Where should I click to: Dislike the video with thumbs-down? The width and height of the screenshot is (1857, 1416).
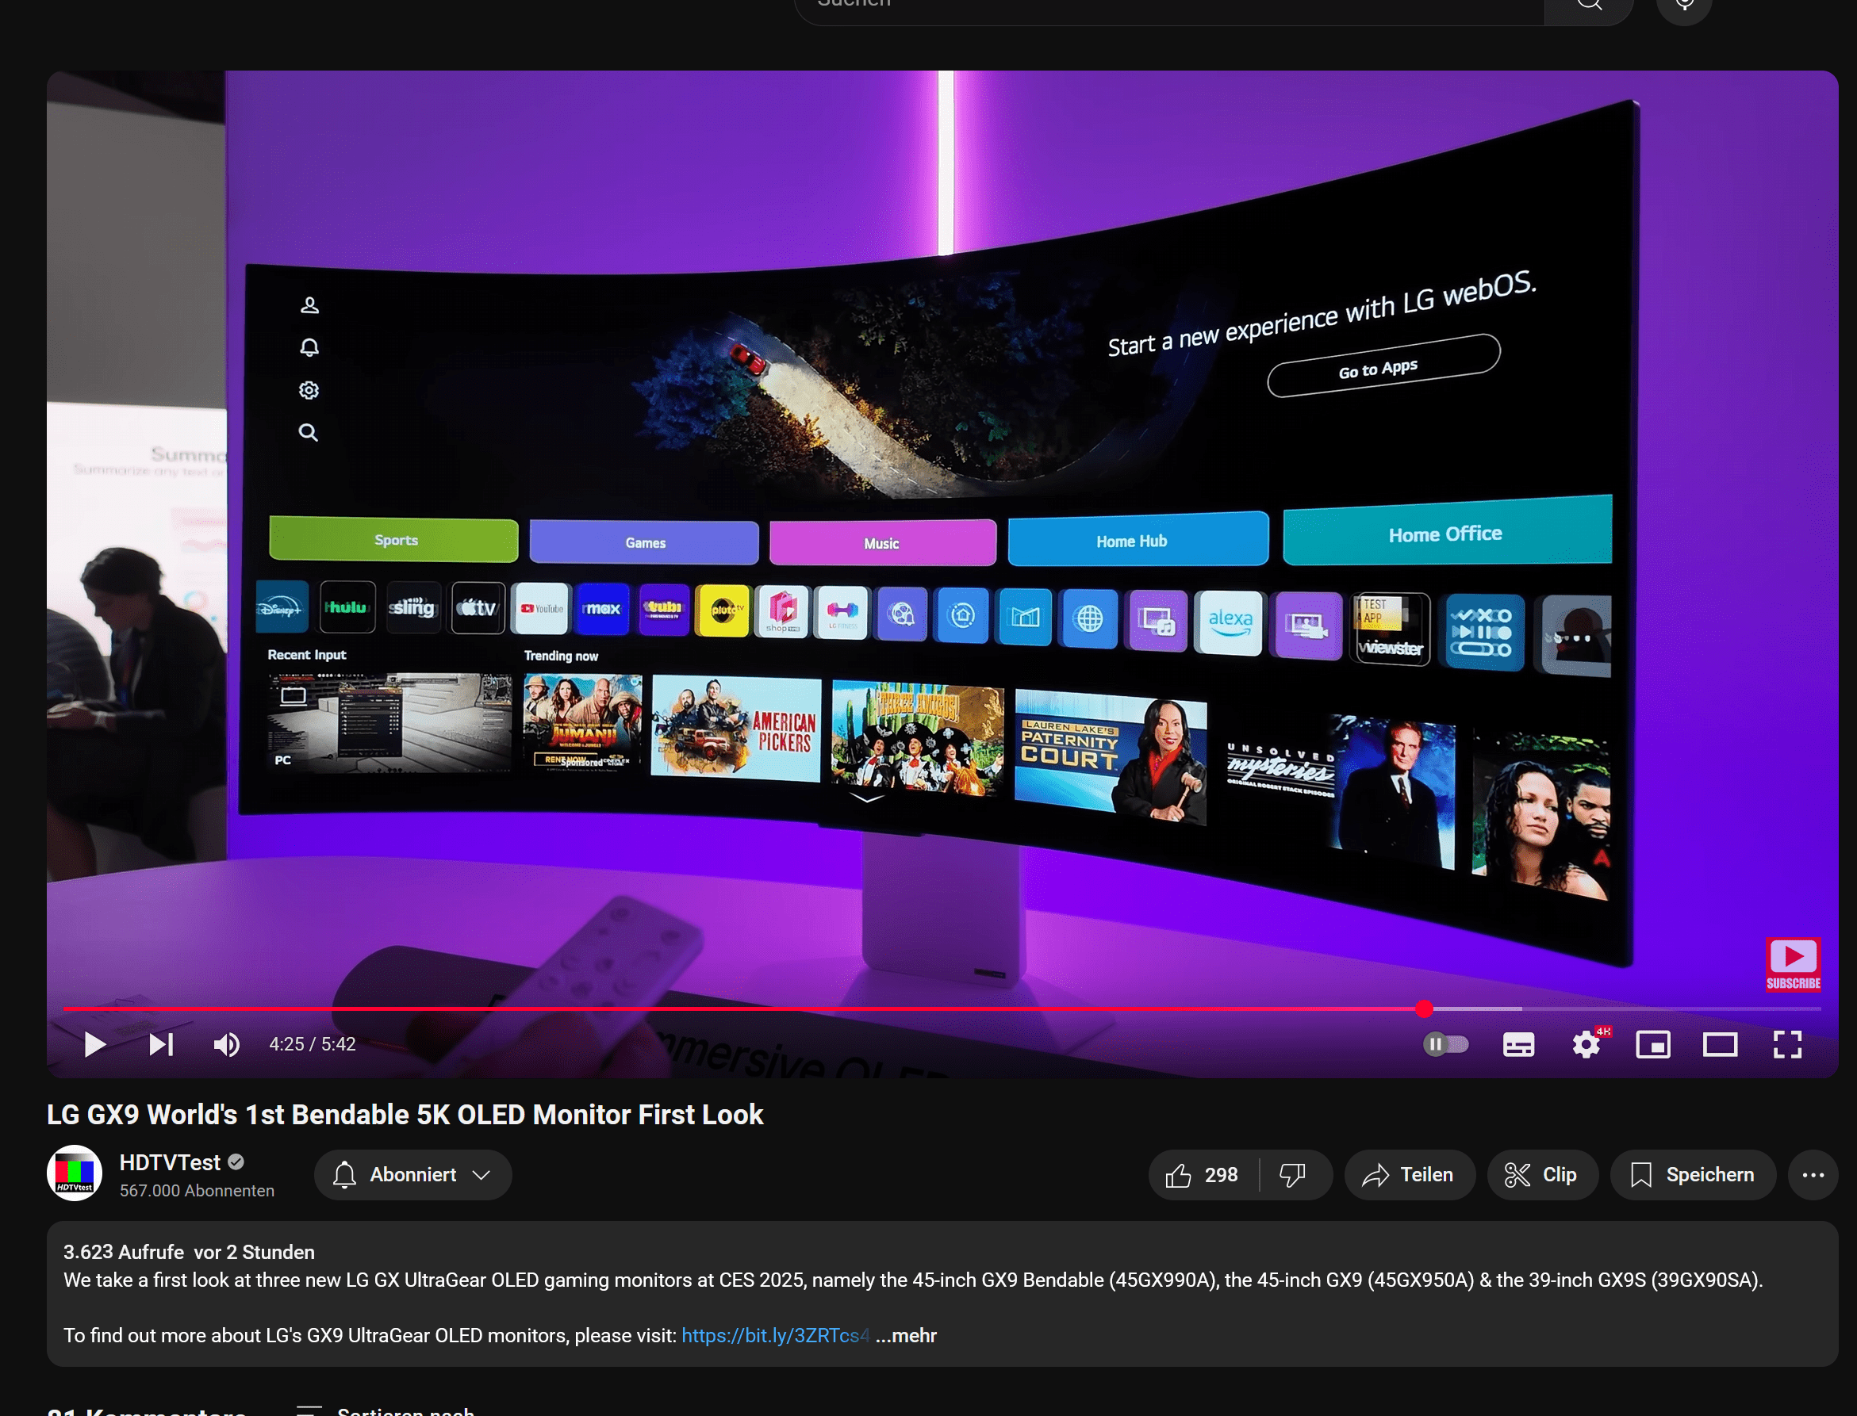tap(1293, 1174)
